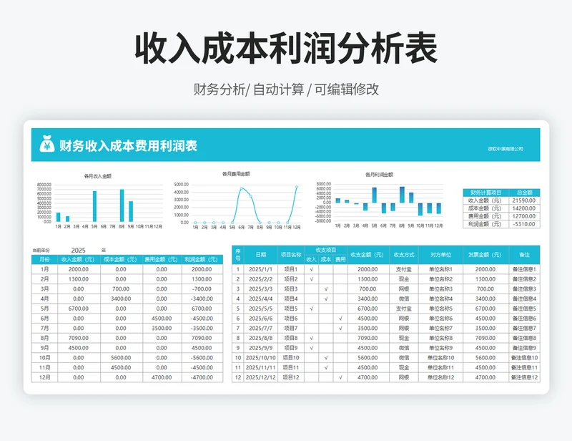
Task: Click the 5月 bar in the income bar chart
Action: [x=94, y=206]
